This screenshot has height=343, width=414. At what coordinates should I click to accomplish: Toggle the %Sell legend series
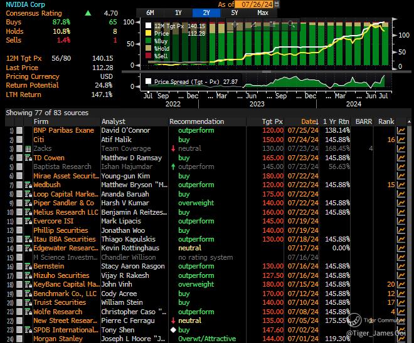pyautogui.click(x=148, y=56)
